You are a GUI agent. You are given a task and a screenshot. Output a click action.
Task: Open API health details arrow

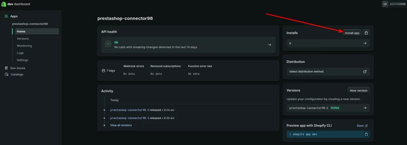click(270, 45)
